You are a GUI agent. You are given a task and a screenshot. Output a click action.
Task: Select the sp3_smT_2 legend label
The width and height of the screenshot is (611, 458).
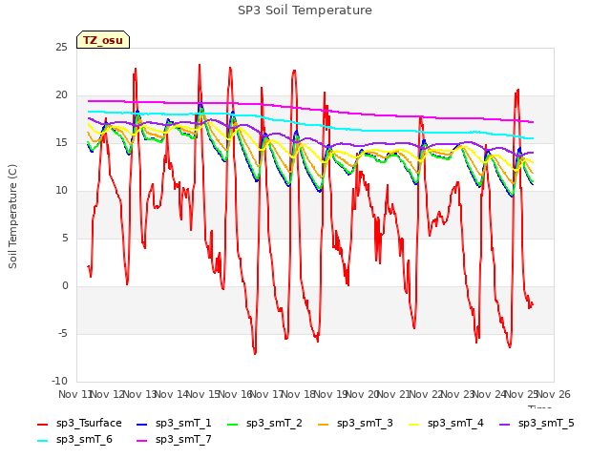(x=274, y=423)
